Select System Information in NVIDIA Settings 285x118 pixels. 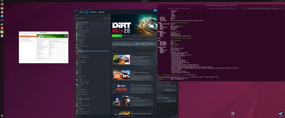pyautogui.click(x=25, y=35)
